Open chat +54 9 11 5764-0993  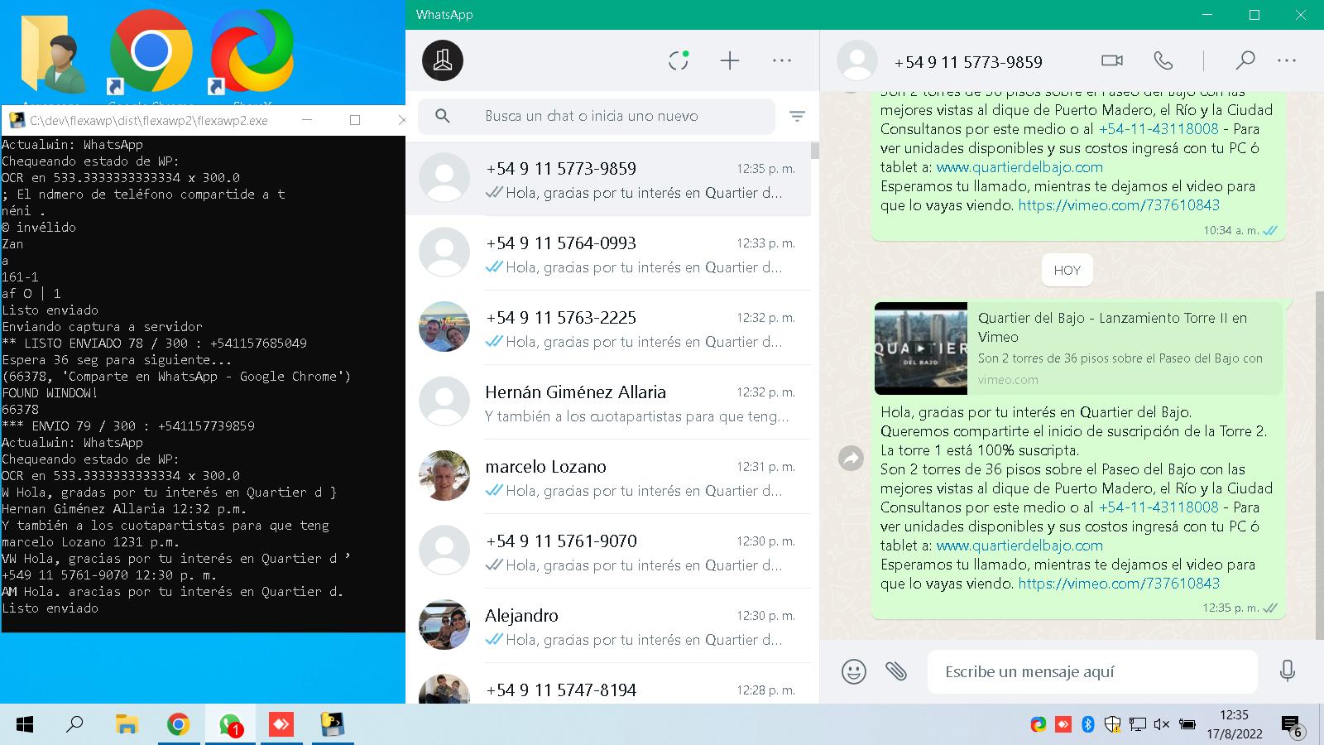click(x=608, y=253)
